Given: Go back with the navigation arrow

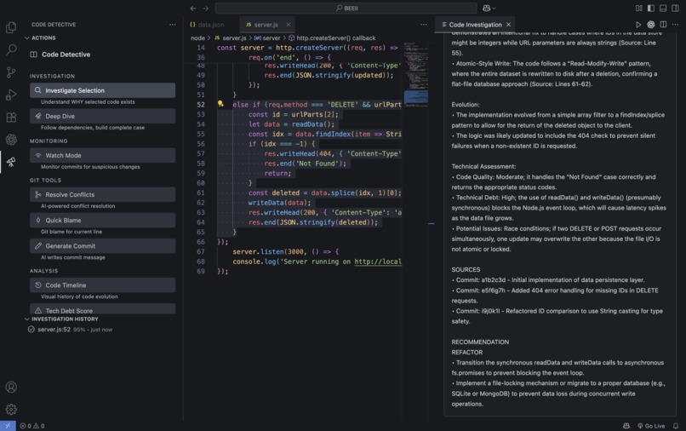Looking at the screenshot, I should [x=193, y=8].
